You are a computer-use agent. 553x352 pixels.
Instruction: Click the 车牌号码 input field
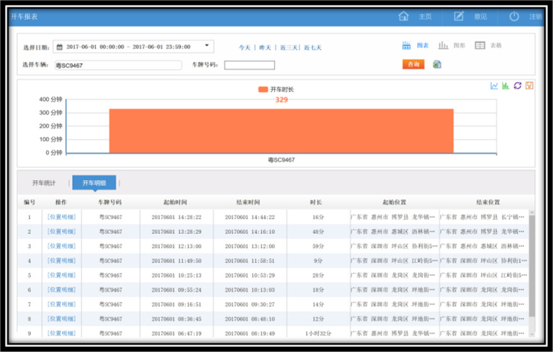pos(249,65)
